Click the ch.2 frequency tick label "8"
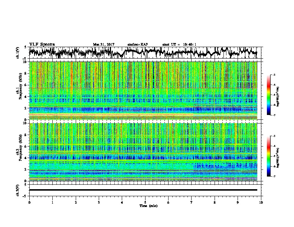The image size is (294, 227). click(x=26, y=135)
